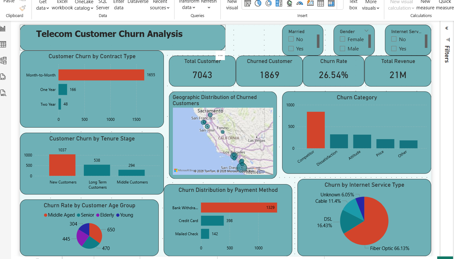The height and width of the screenshot is (259, 454).
Task: Check the Male gender checkbox
Action: point(343,49)
